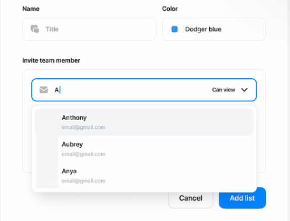Click the invite team member email input
Screen dimensions: 290x221
coord(128,90)
